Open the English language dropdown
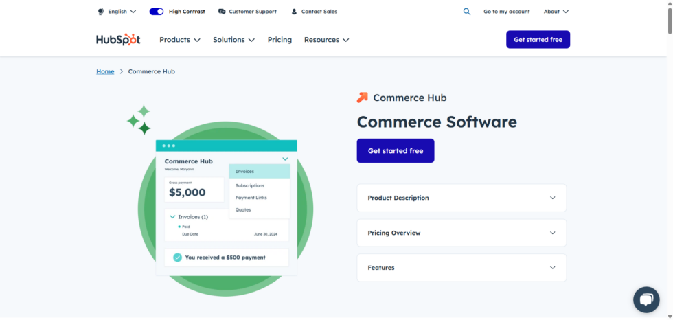The height and width of the screenshot is (320, 673). tap(122, 12)
